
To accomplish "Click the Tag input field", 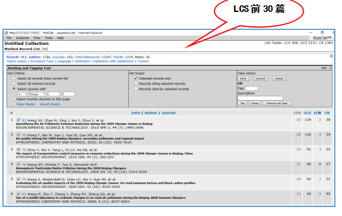I will [252, 89].
